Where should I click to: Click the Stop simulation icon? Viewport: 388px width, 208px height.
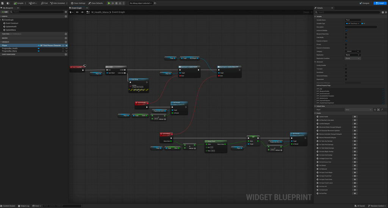pyautogui.click(x=116, y=3)
